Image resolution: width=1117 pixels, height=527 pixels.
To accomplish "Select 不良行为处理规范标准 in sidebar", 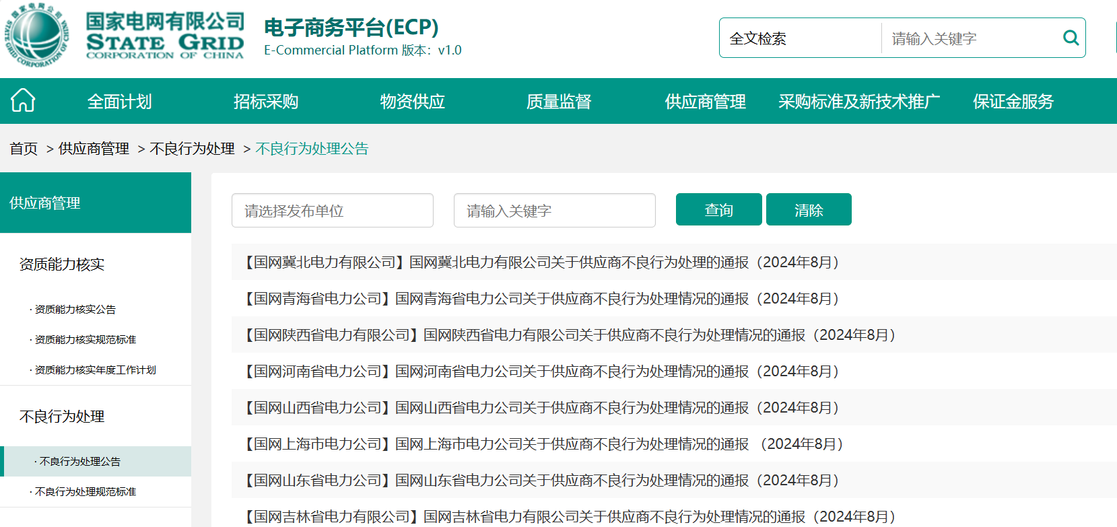I will [86, 492].
